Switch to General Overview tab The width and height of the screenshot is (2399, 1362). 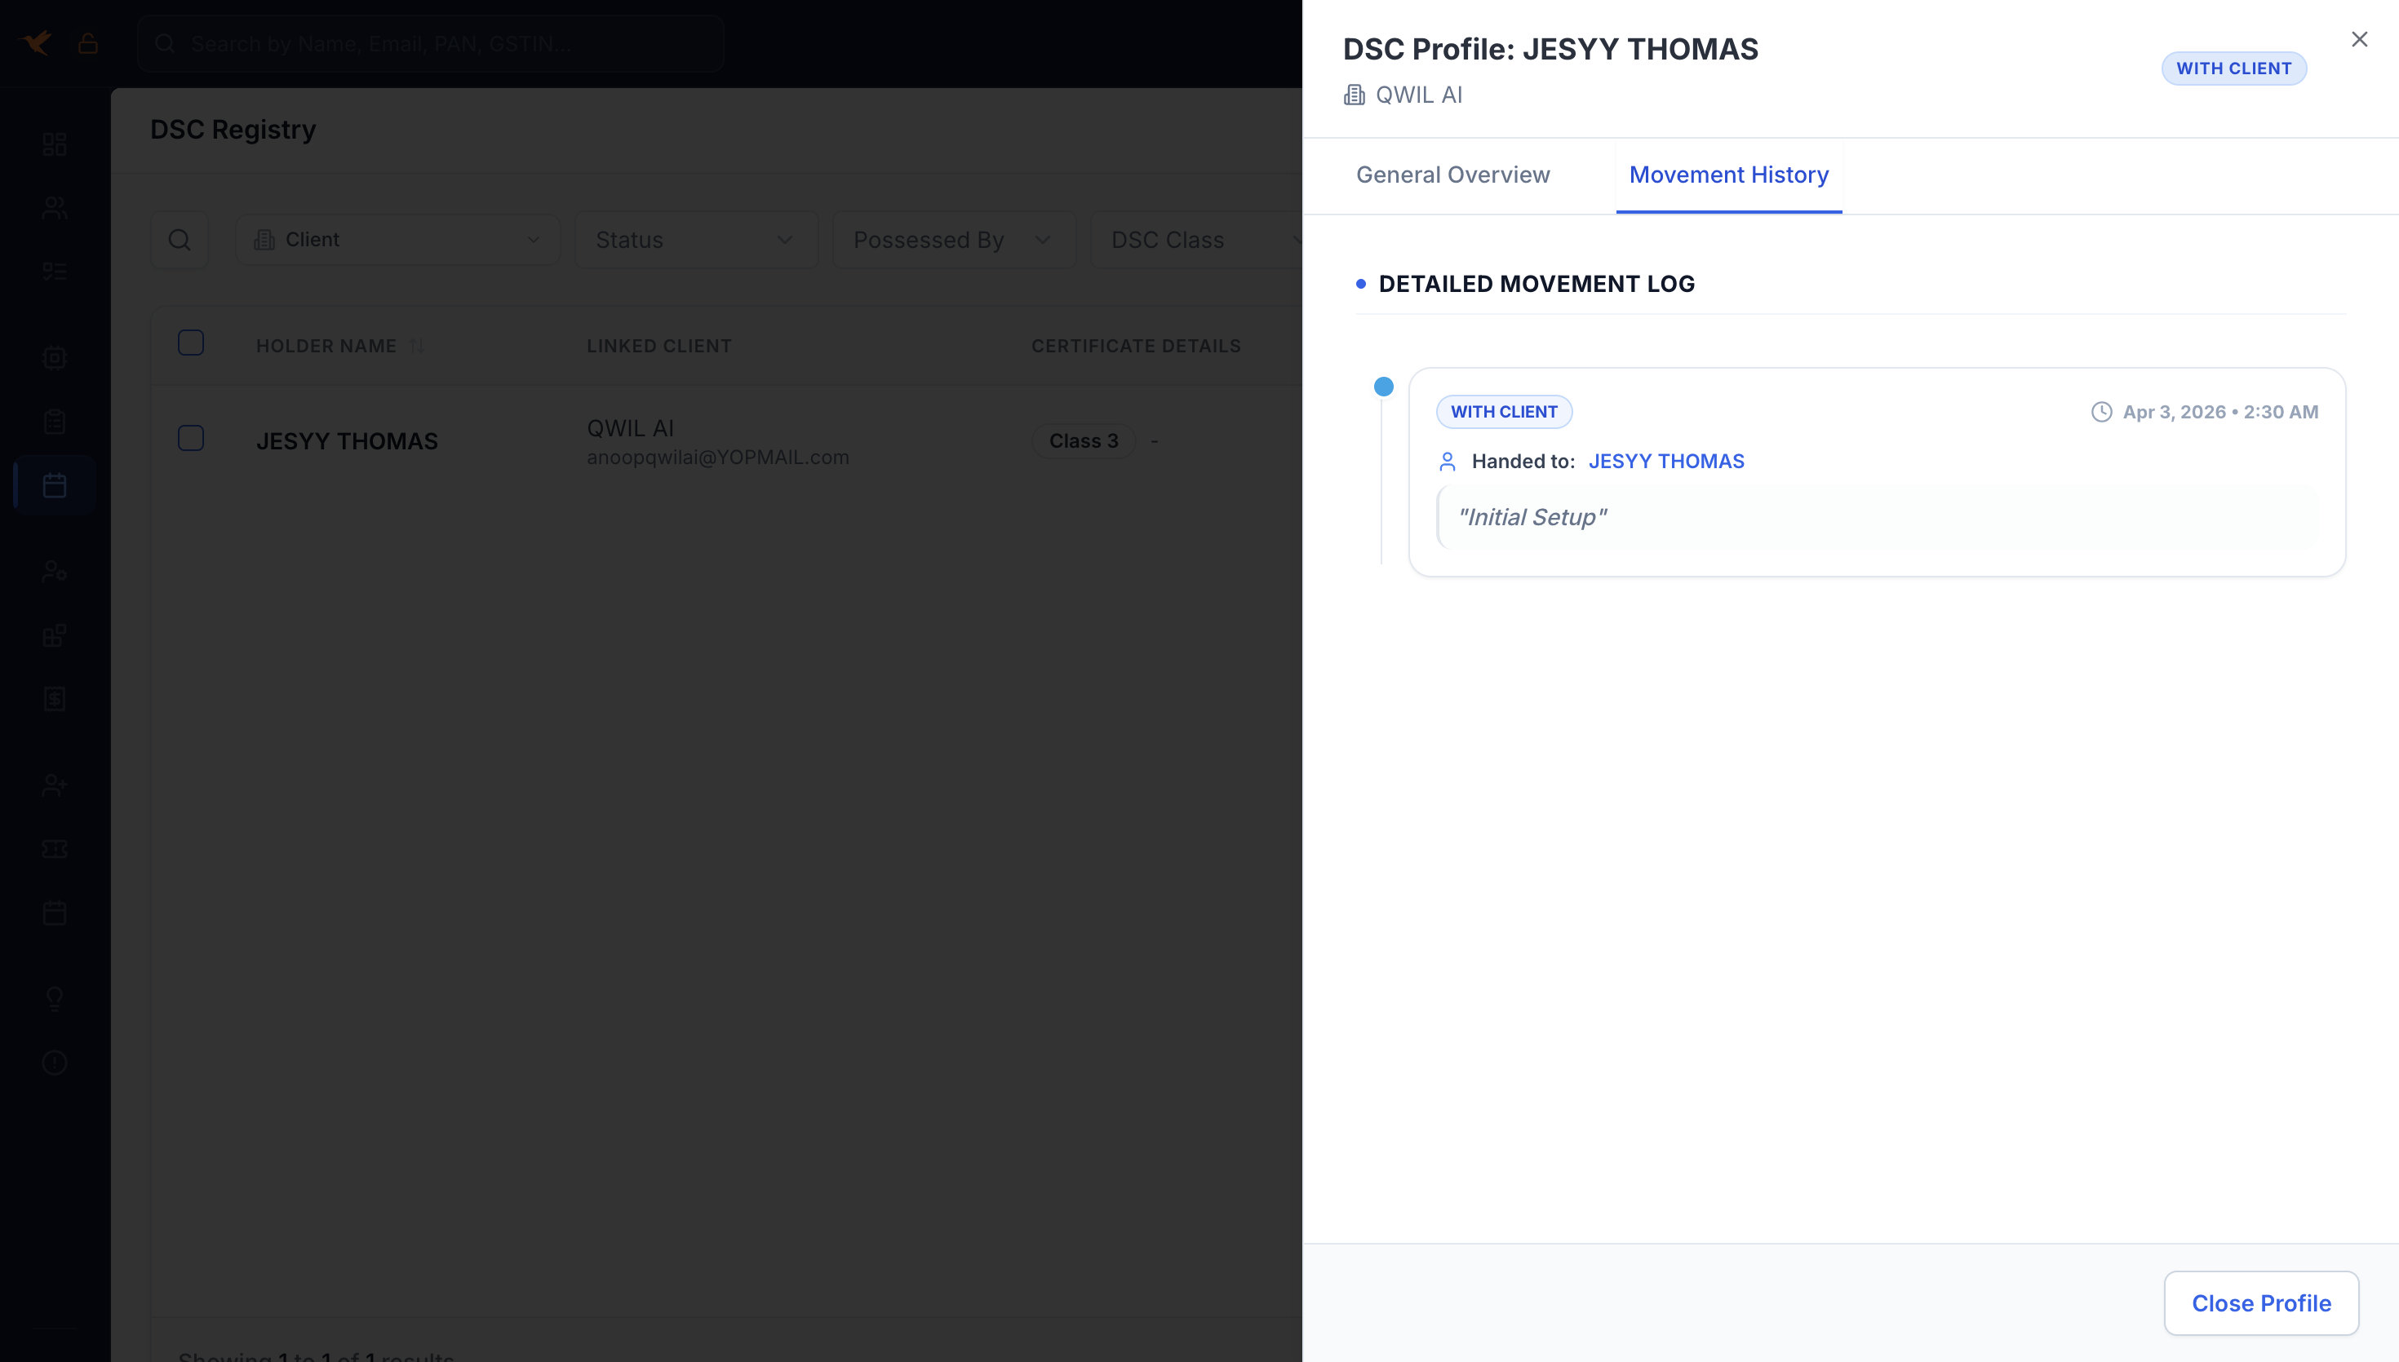click(x=1452, y=175)
